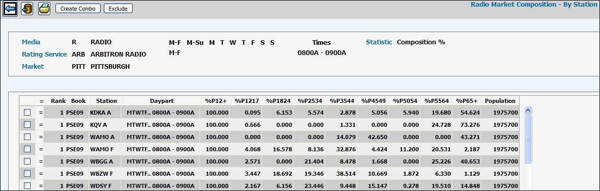Image resolution: width=600 pixels, height=191 pixels.
Task: Click the printer icon in the toolbar
Action: tap(44, 9)
